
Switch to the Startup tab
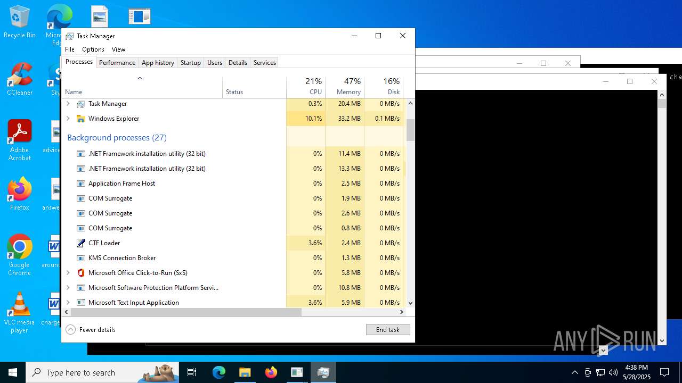point(190,63)
